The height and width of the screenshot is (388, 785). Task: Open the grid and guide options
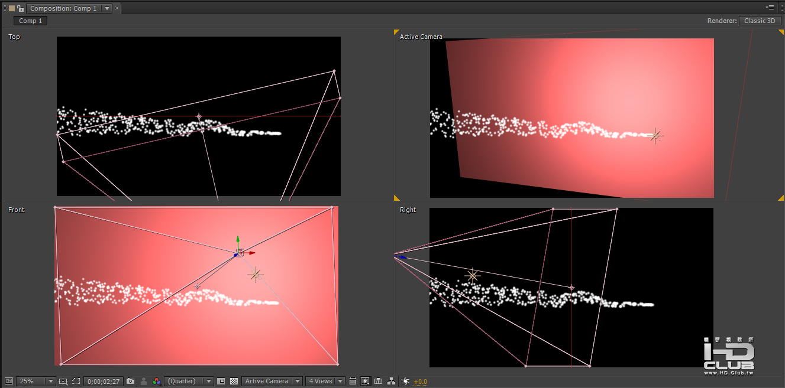(63, 382)
